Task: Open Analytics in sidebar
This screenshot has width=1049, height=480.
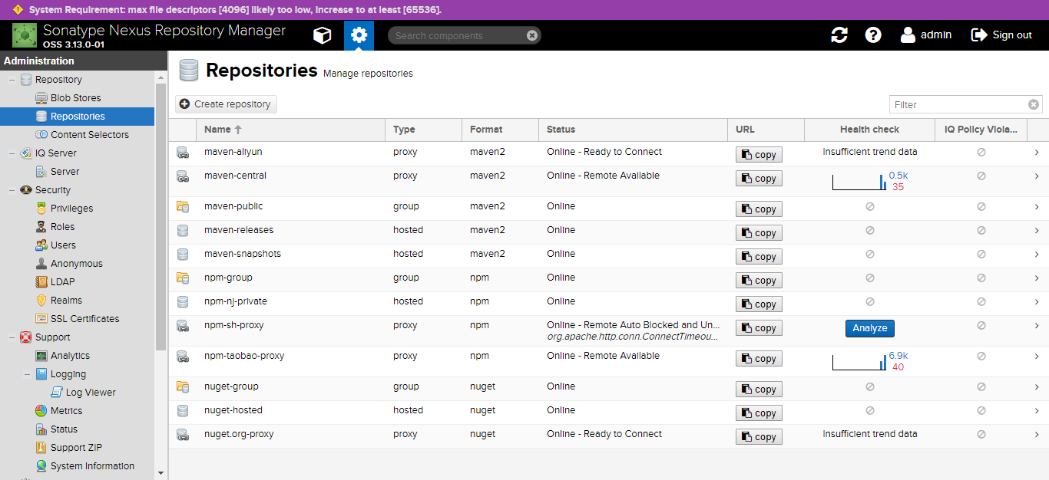Action: [70, 356]
